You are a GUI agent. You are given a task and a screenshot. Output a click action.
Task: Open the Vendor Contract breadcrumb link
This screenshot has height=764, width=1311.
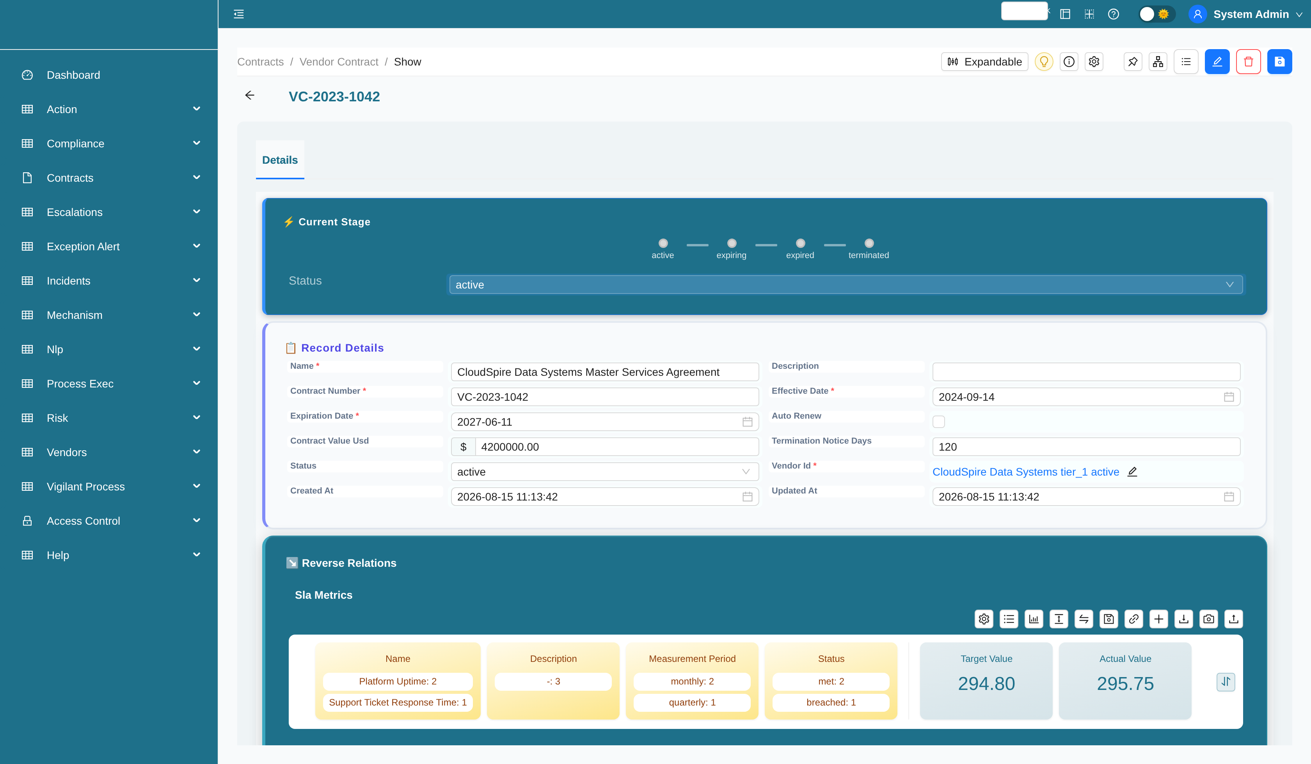339,62
